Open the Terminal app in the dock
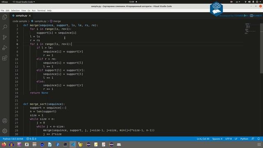 point(65,144)
